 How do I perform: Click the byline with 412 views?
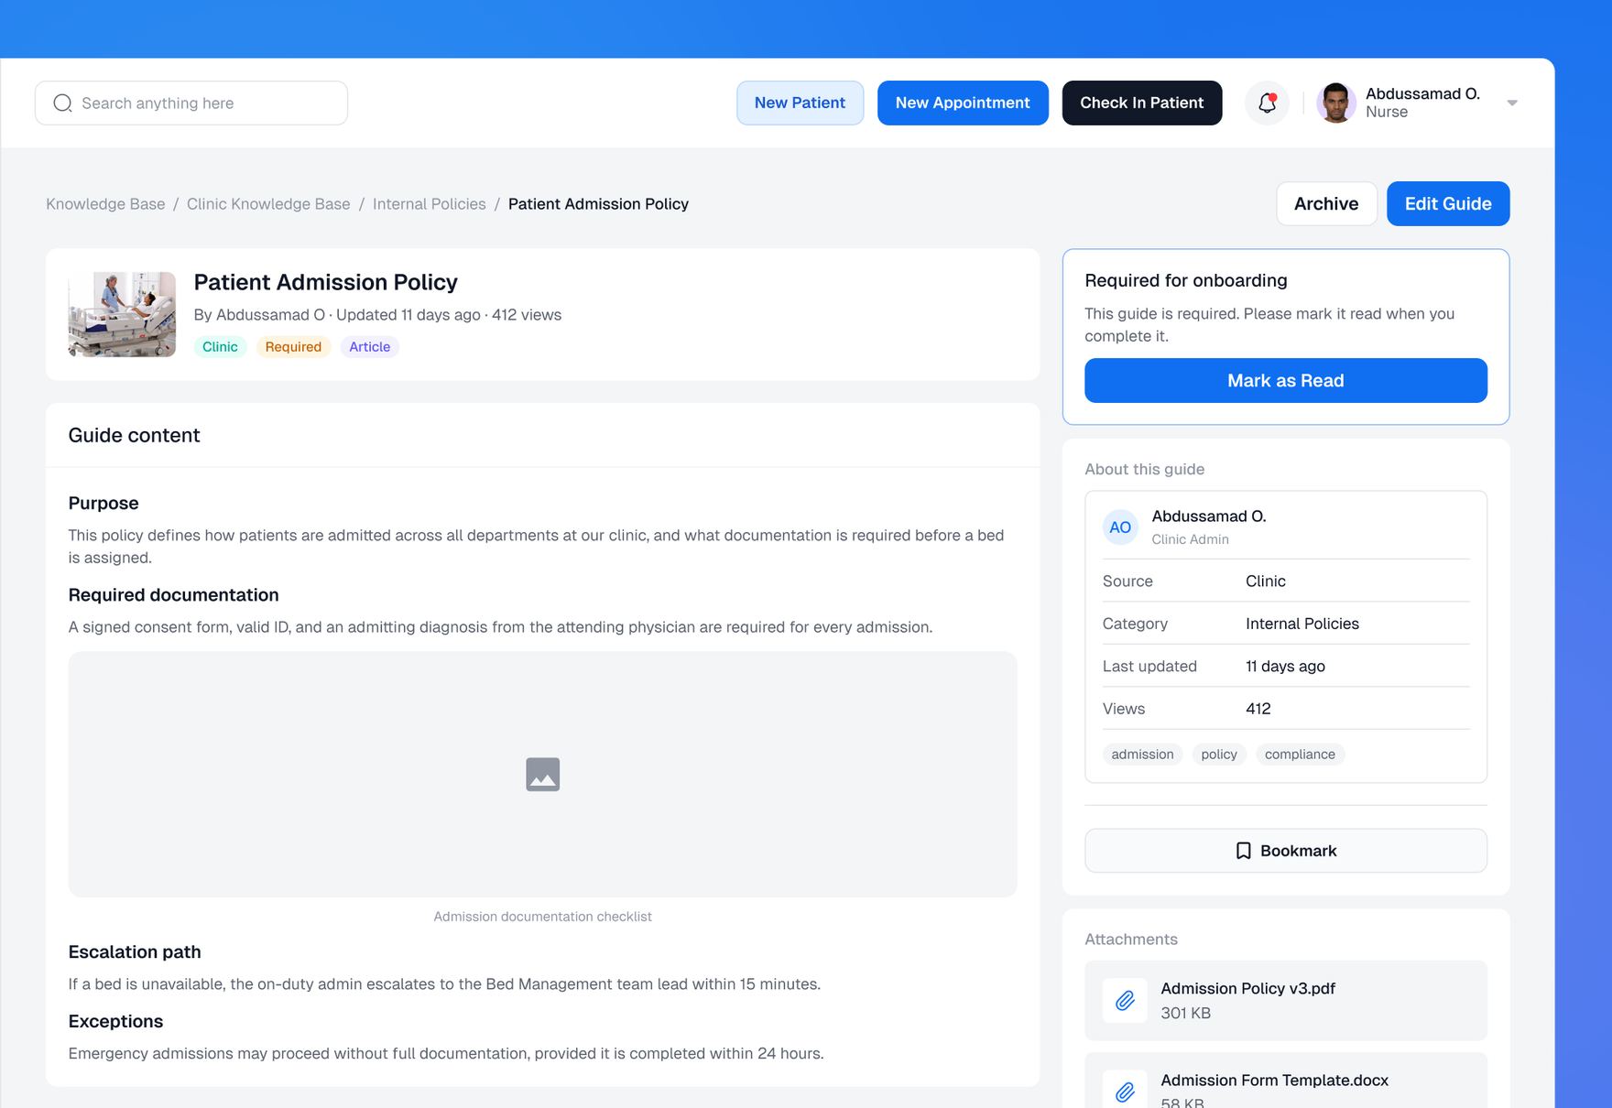377,315
